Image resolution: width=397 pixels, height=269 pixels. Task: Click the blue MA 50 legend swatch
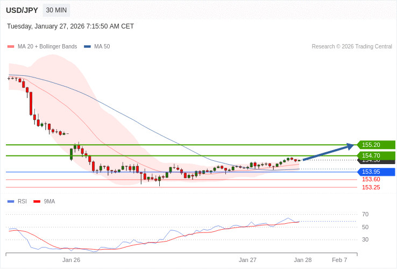tap(87, 47)
